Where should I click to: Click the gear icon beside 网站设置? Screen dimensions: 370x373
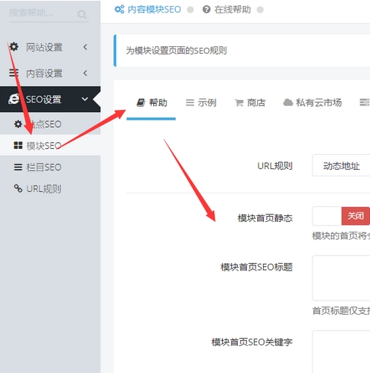[13, 46]
